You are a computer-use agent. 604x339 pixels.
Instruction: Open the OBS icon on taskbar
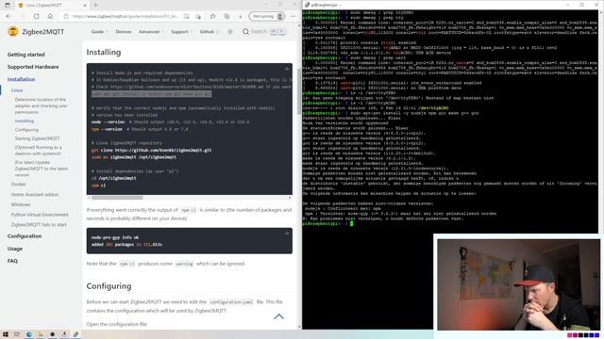[x=53, y=334]
